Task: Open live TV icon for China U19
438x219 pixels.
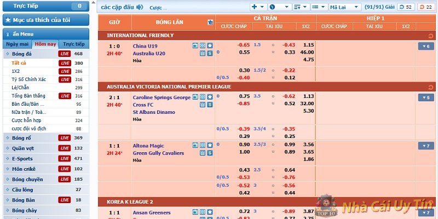Action: point(195,45)
